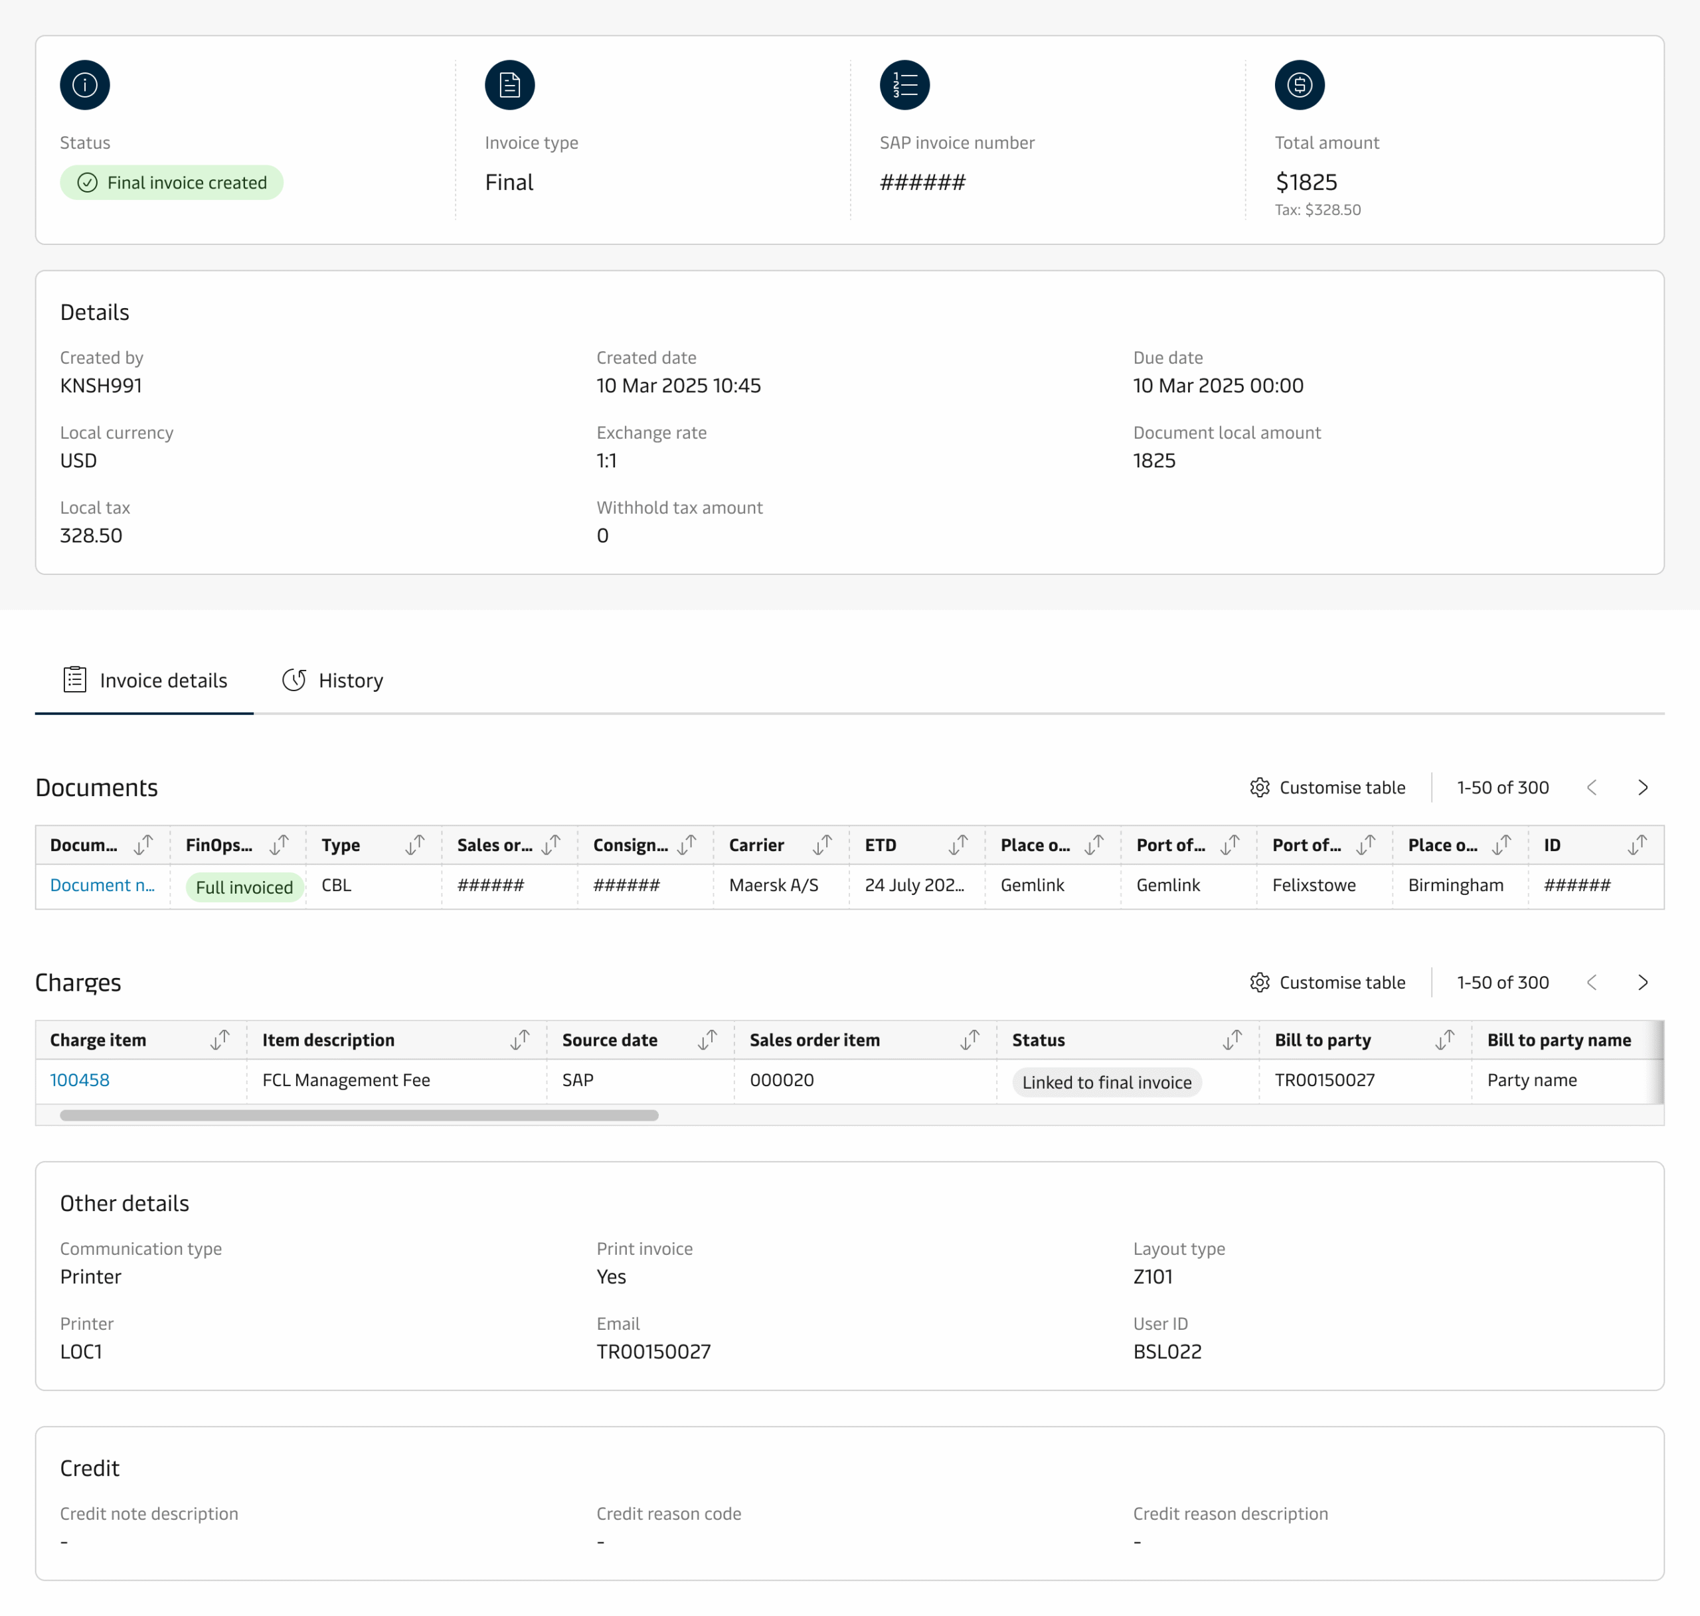Click the Invoice details clipboard icon
The image size is (1700, 1616).
coord(75,680)
